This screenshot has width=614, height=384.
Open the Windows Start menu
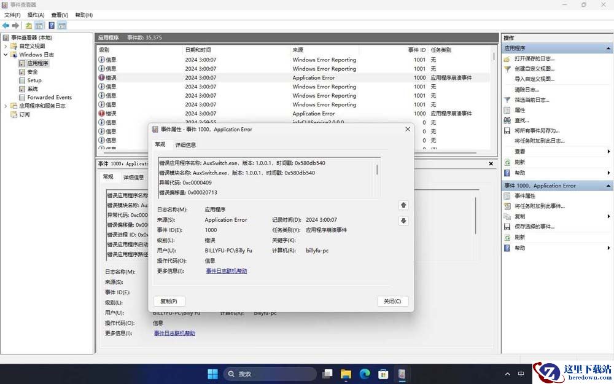click(212, 374)
